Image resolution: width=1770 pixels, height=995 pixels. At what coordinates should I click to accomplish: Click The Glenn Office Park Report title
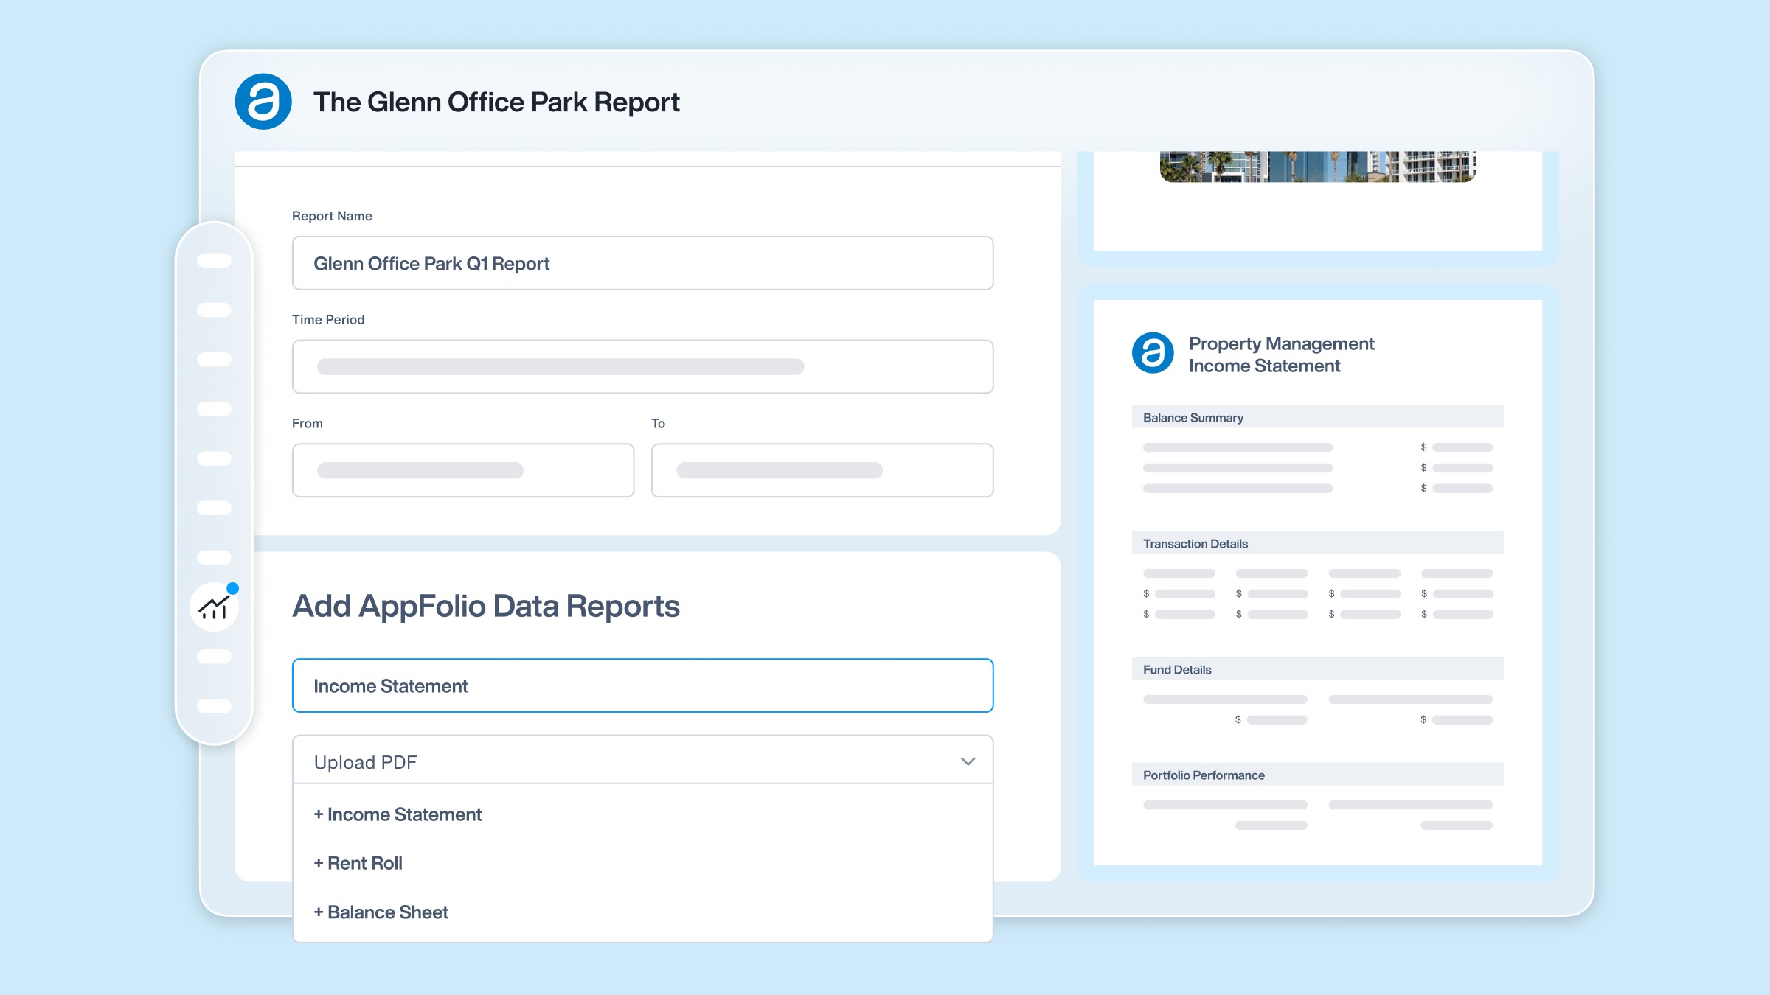point(496,102)
